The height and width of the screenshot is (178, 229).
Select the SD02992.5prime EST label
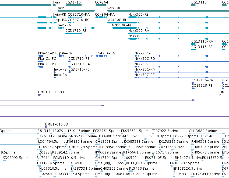click(17, 158)
